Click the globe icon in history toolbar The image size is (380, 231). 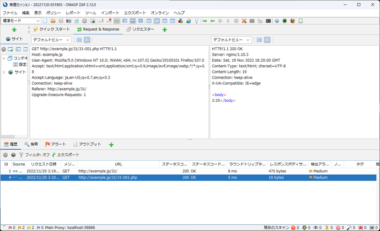point(13,155)
